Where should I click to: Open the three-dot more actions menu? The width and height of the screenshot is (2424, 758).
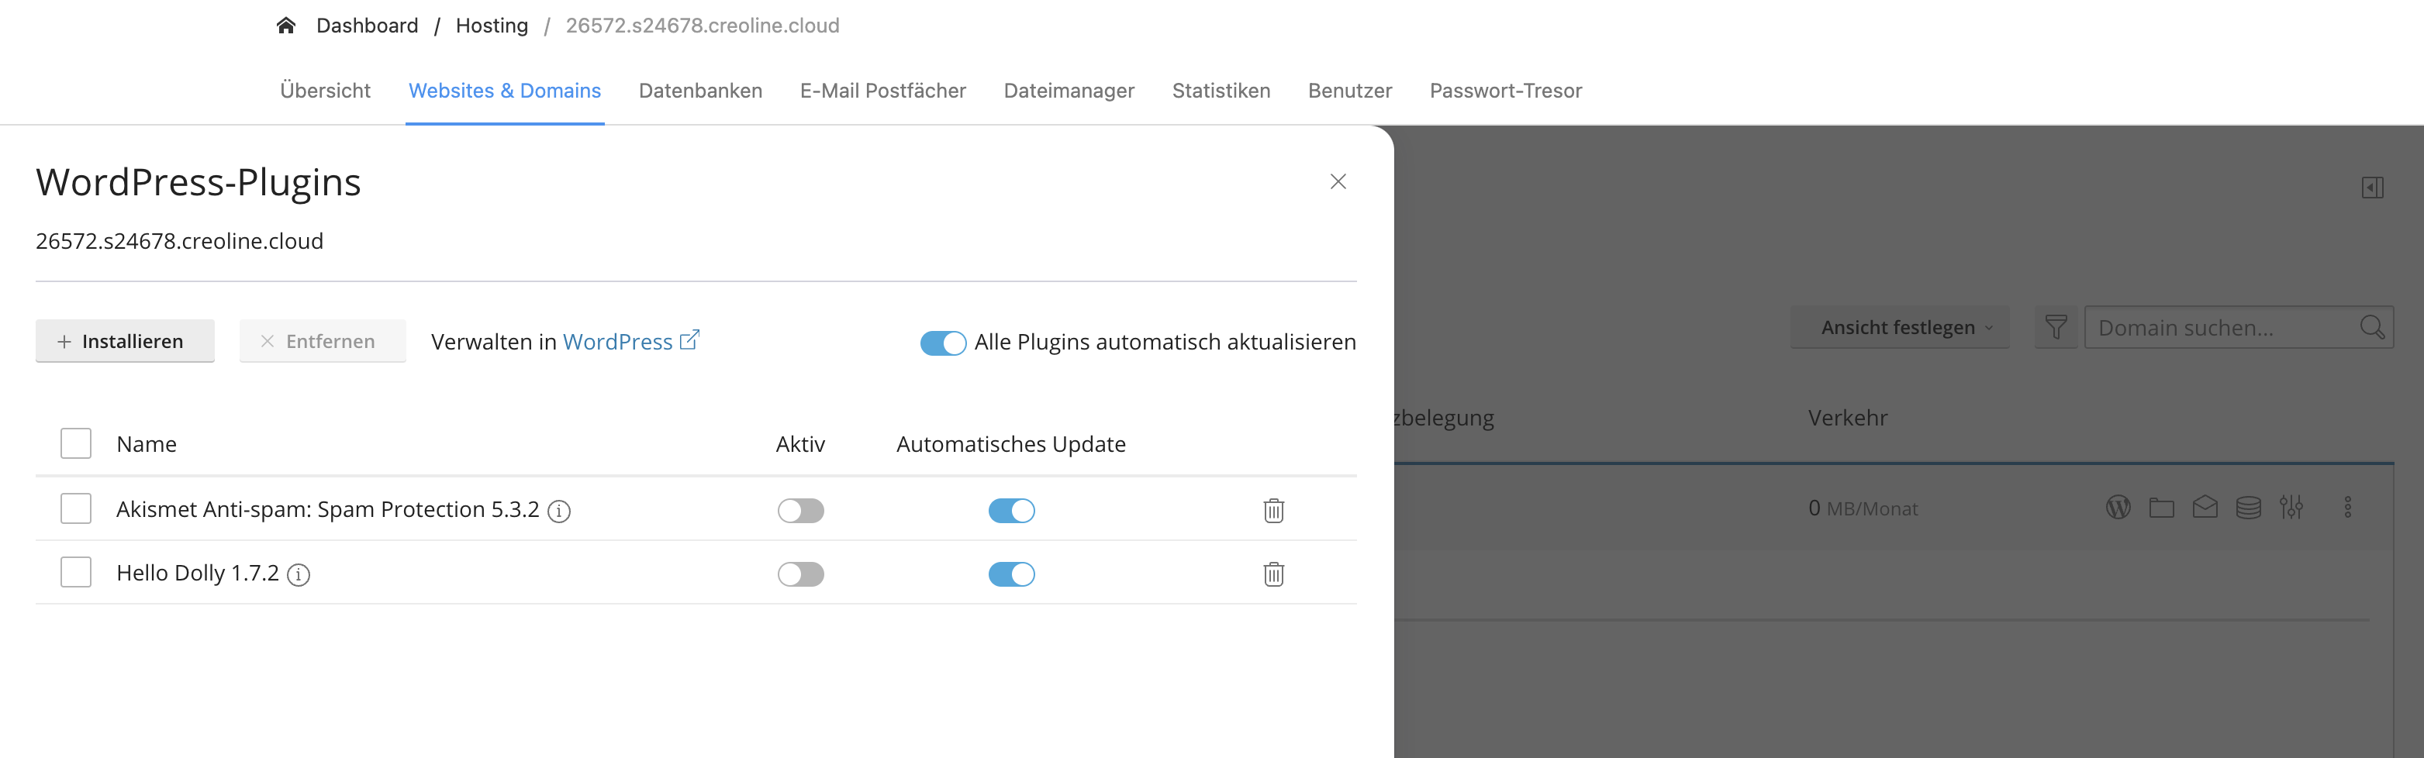pos(2348,508)
